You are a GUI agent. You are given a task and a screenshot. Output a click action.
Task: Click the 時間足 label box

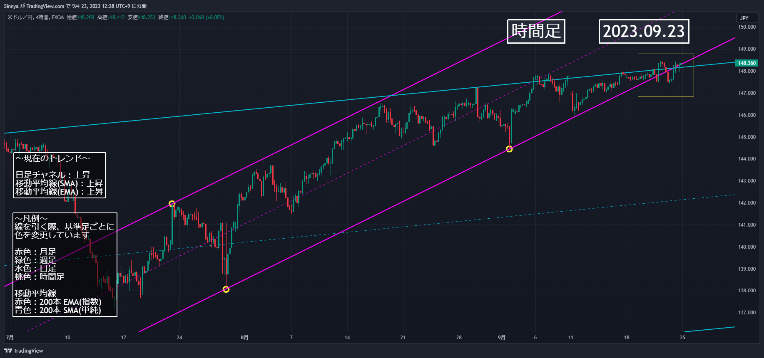coord(536,31)
